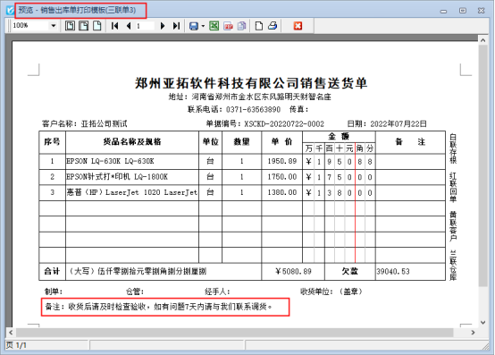This screenshot has width=495, height=355.
Task: Select the whole page view icon
Action: tap(97, 26)
